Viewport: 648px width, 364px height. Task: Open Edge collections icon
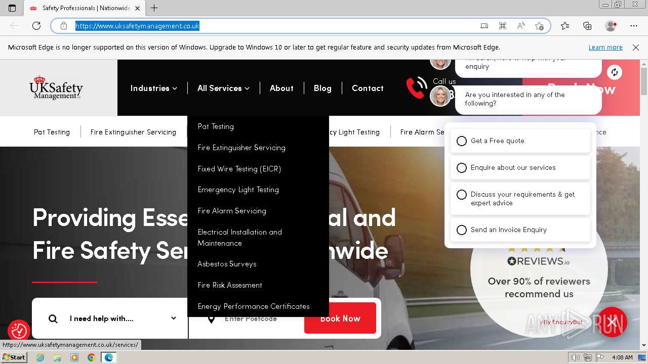pos(587,26)
